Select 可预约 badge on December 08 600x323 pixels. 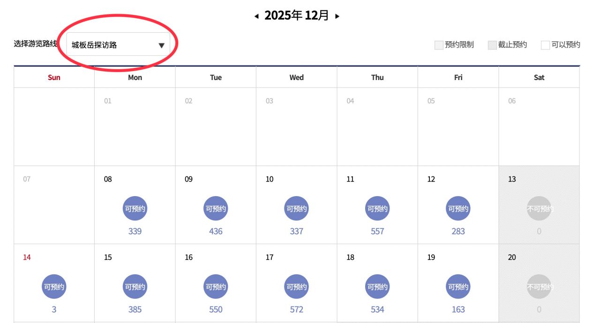pyautogui.click(x=135, y=209)
